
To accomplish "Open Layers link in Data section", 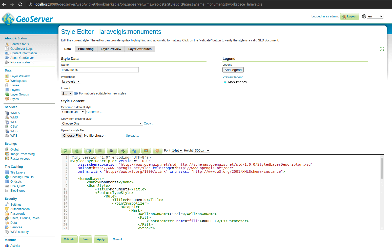I will click(15, 90).
